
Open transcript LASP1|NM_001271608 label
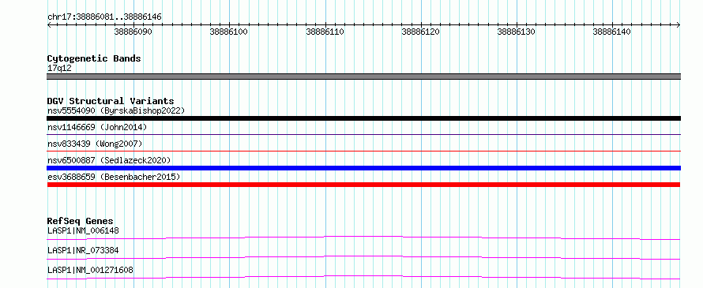coord(90,270)
